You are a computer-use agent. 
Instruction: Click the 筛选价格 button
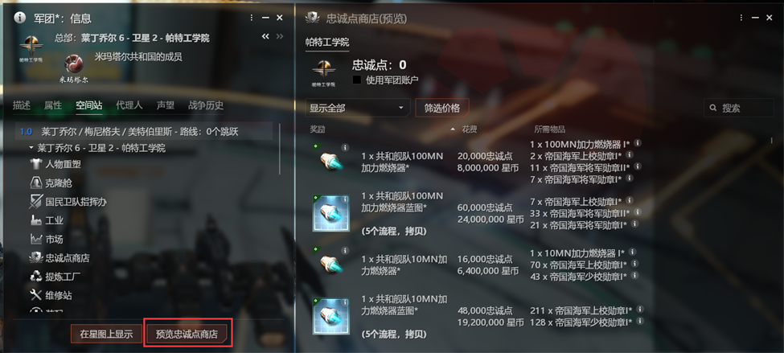click(x=442, y=108)
